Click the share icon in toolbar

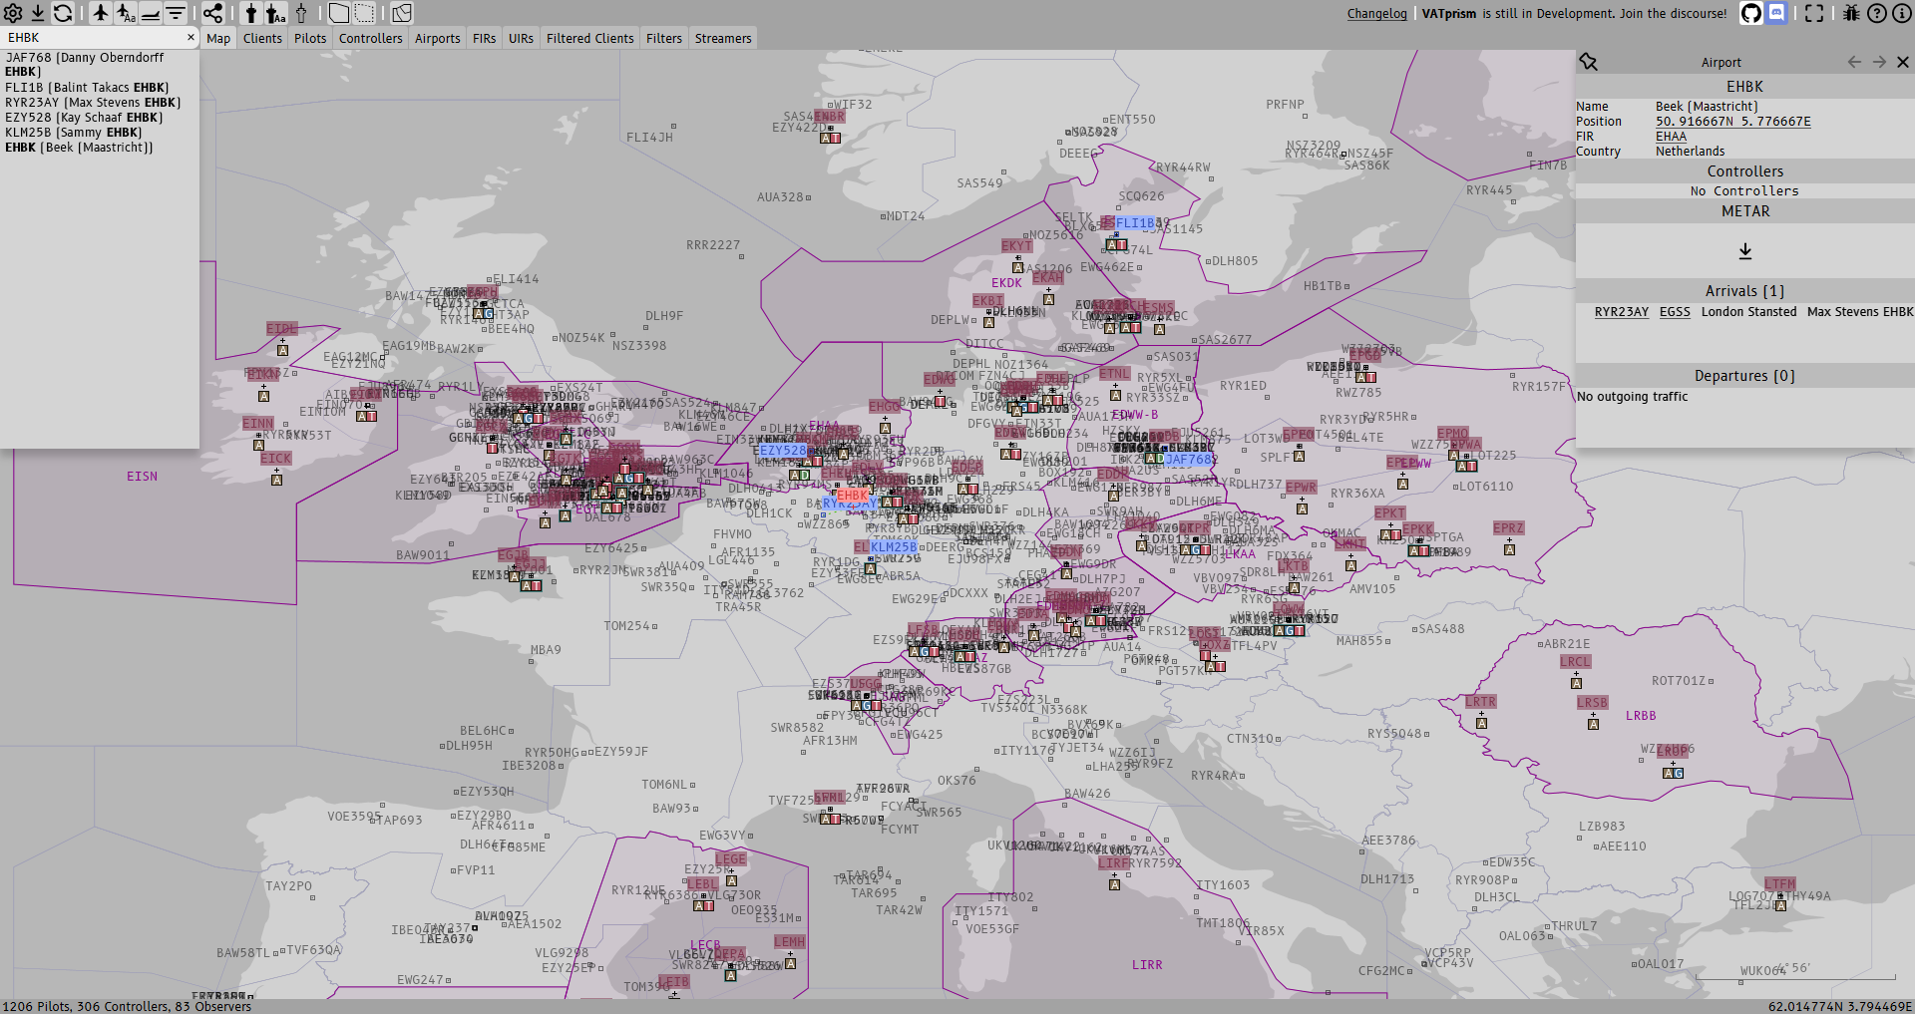[x=213, y=13]
